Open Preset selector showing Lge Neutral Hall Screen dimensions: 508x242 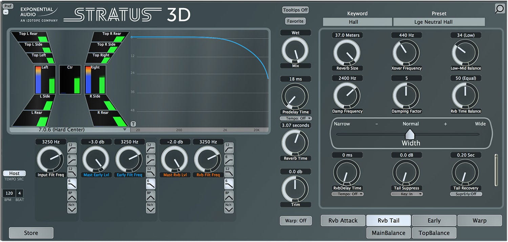click(x=439, y=22)
